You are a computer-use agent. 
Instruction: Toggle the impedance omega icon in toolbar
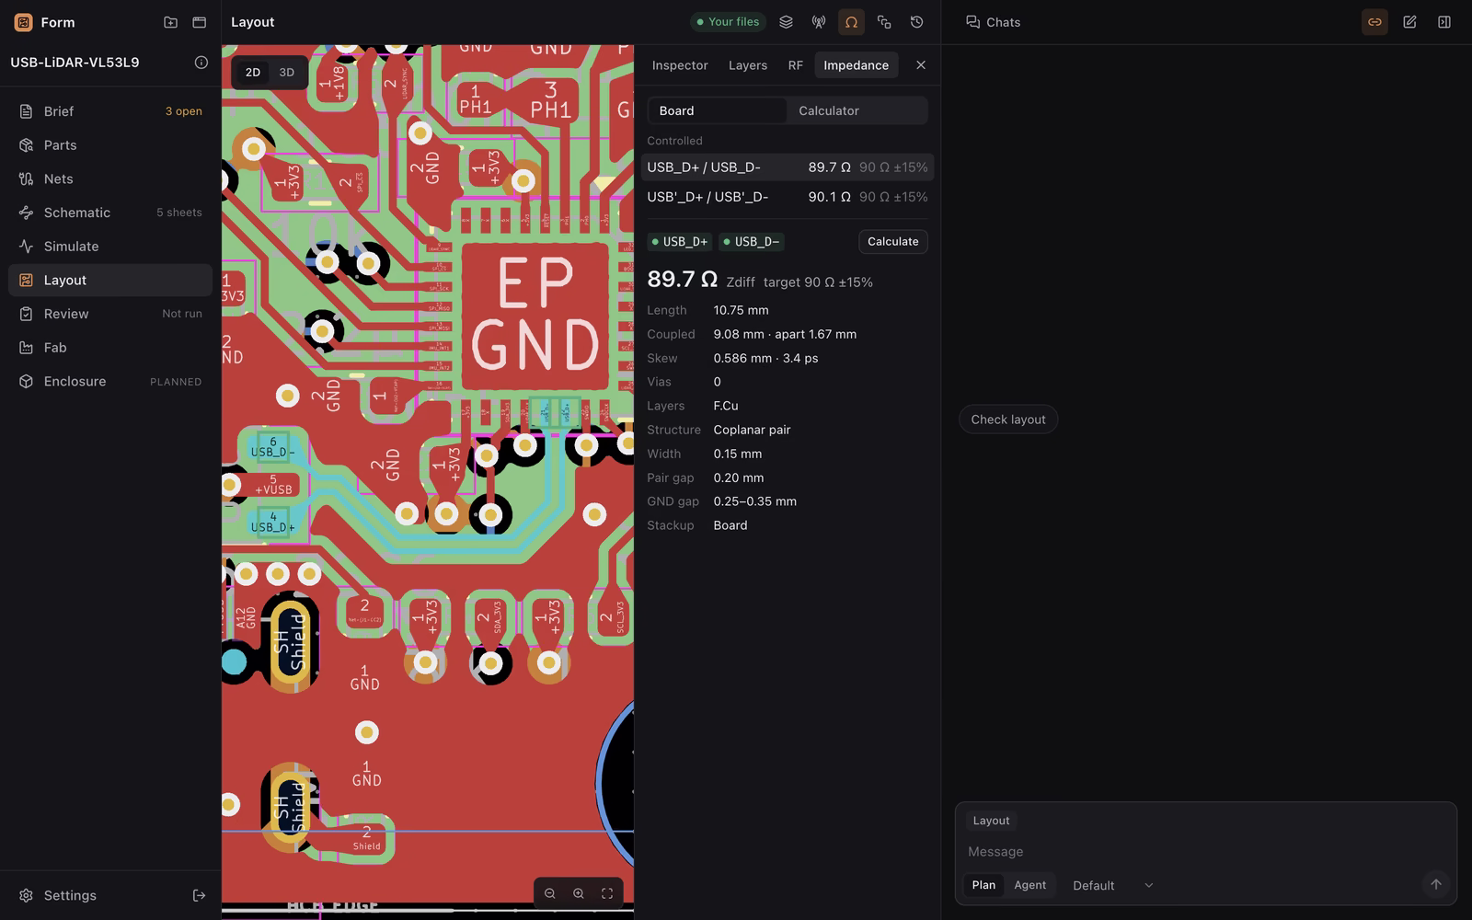coord(851,22)
